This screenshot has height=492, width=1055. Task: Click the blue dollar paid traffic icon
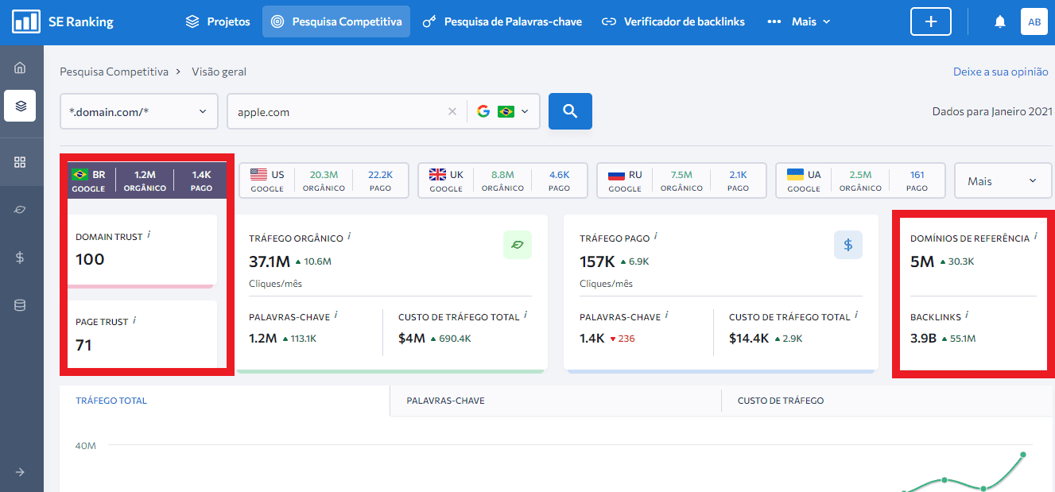click(847, 246)
